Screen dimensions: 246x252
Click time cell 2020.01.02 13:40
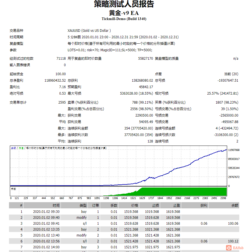[x=46, y=235]
